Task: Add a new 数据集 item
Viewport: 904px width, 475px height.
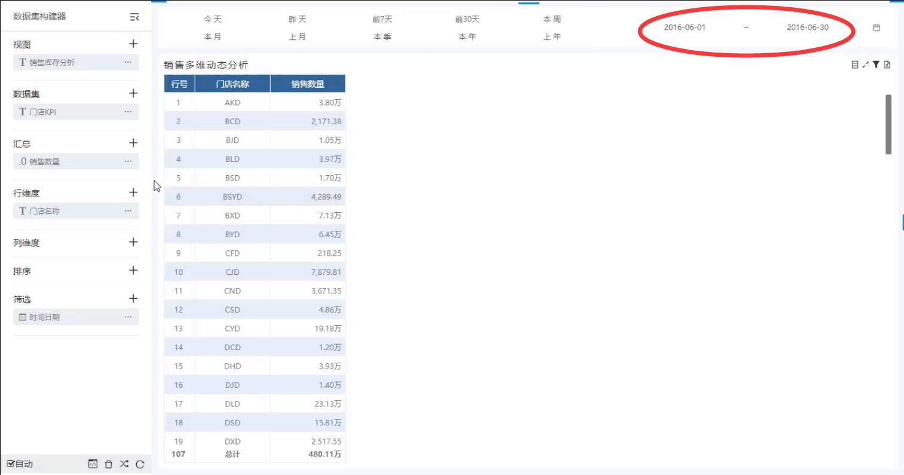Action: point(133,93)
